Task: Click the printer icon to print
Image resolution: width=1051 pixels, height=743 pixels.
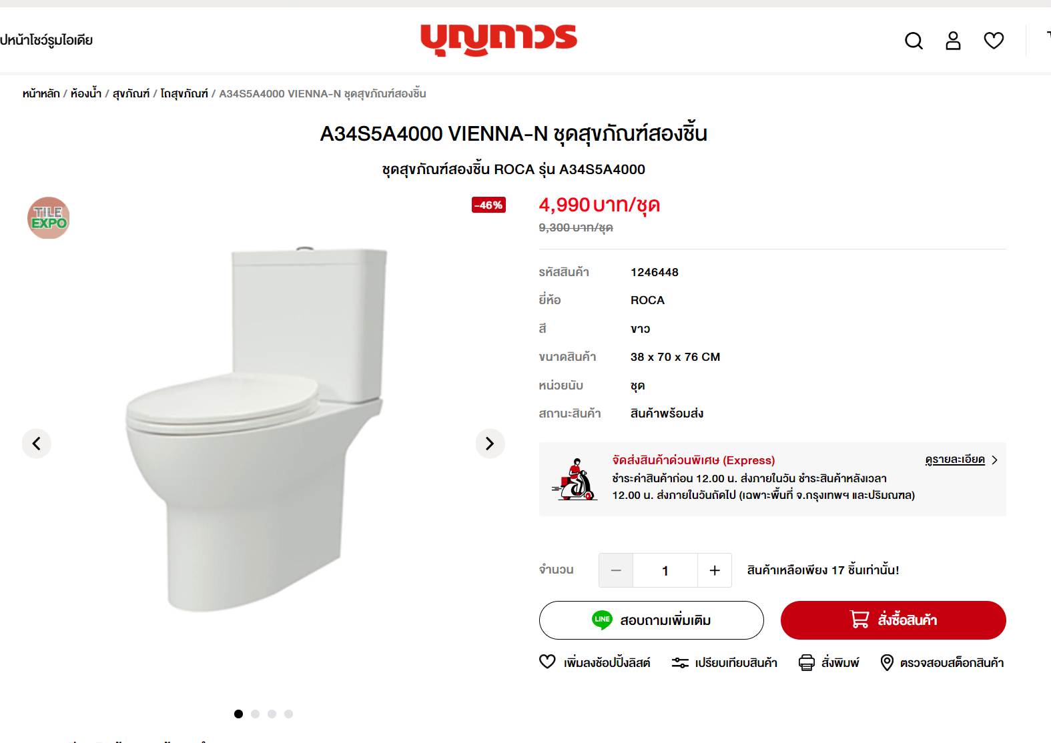Action: pos(807,662)
